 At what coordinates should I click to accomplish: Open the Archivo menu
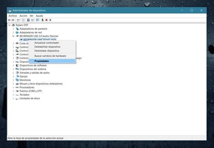13,16
